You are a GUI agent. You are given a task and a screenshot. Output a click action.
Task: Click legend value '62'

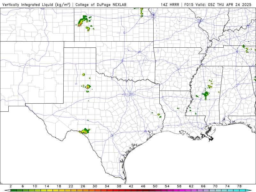(x=191, y=186)
